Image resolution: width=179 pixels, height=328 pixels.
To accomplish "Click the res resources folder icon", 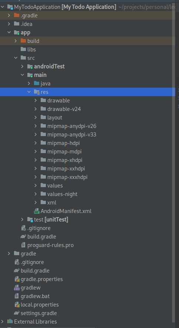I will point(37,92).
